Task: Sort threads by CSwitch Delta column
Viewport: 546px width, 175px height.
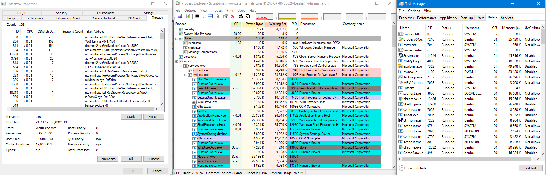Action: pos(46,32)
